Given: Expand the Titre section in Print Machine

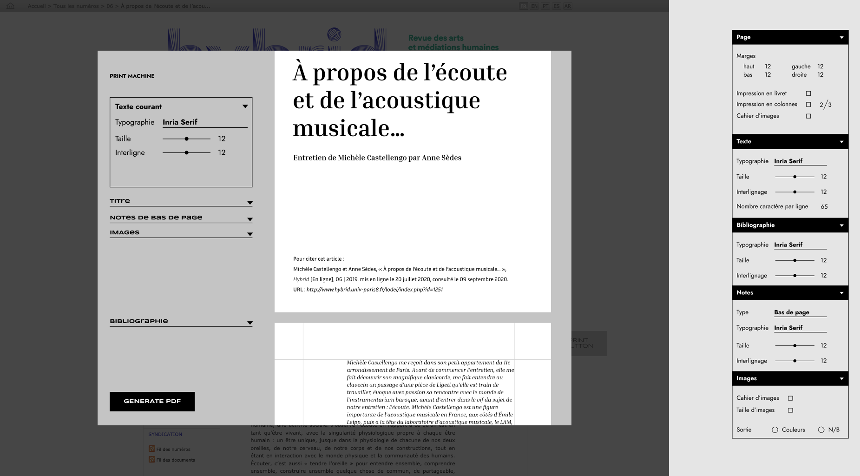Looking at the screenshot, I should click(249, 203).
